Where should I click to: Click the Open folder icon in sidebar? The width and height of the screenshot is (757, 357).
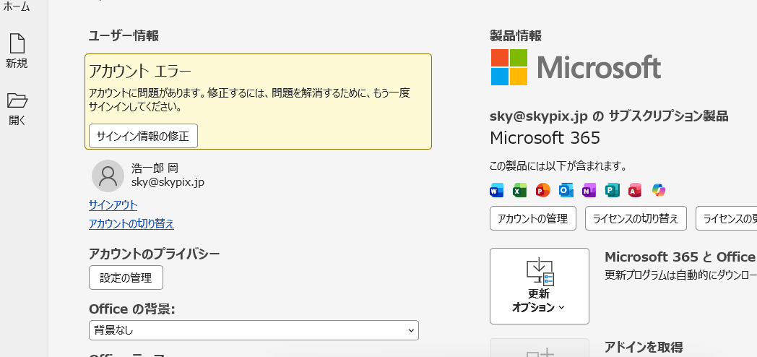click(x=17, y=100)
